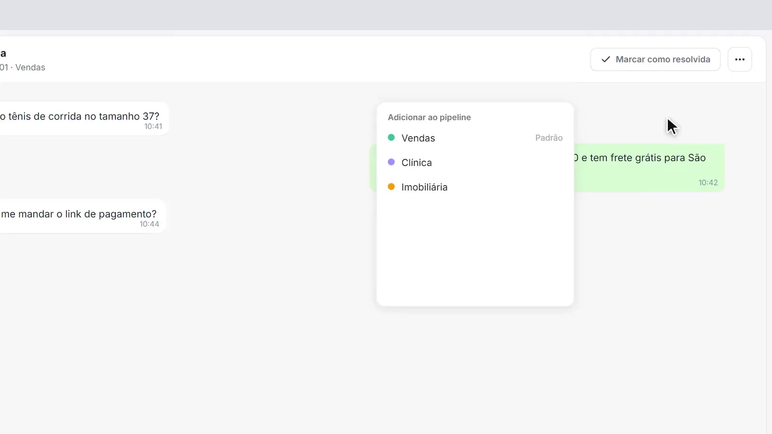This screenshot has width=772, height=434.
Task: Choose Clínica from the pipeline list
Action: [475, 163]
